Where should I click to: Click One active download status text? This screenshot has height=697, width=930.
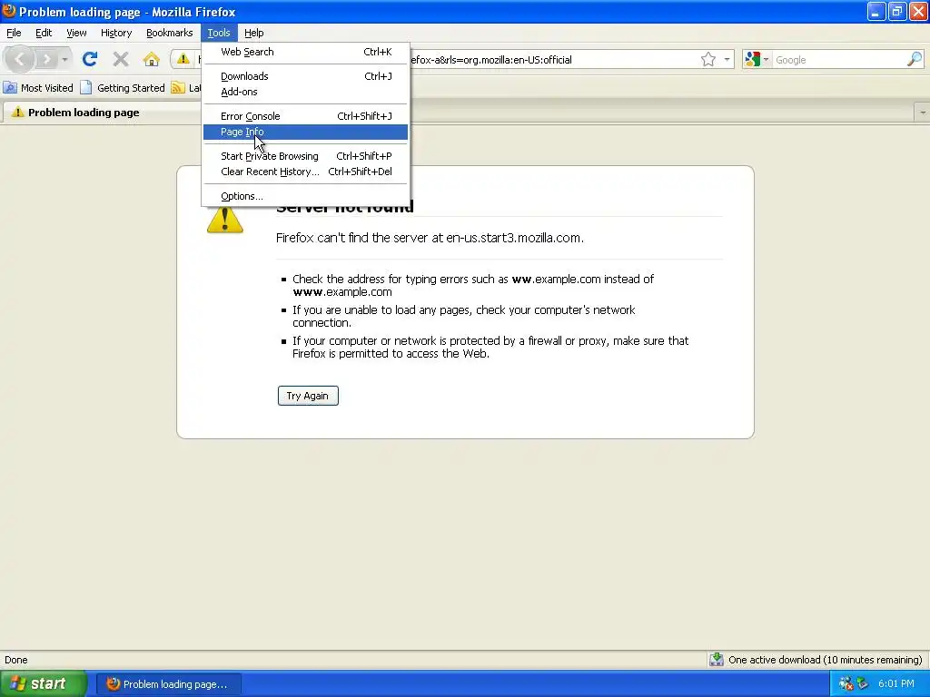pyautogui.click(x=825, y=660)
